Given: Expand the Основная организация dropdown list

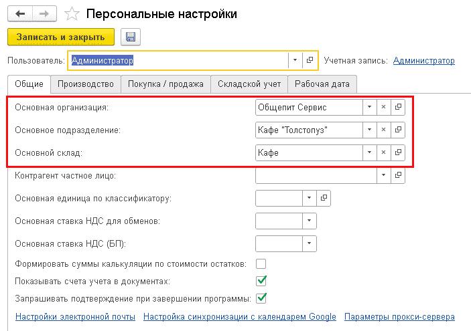Looking at the screenshot, I should [x=368, y=107].
